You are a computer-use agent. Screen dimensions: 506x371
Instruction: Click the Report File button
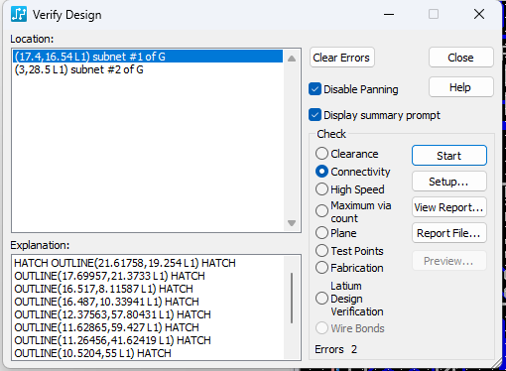(449, 233)
